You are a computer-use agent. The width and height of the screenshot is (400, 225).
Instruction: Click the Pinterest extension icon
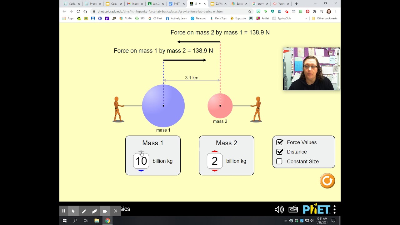pyautogui.click(x=308, y=11)
